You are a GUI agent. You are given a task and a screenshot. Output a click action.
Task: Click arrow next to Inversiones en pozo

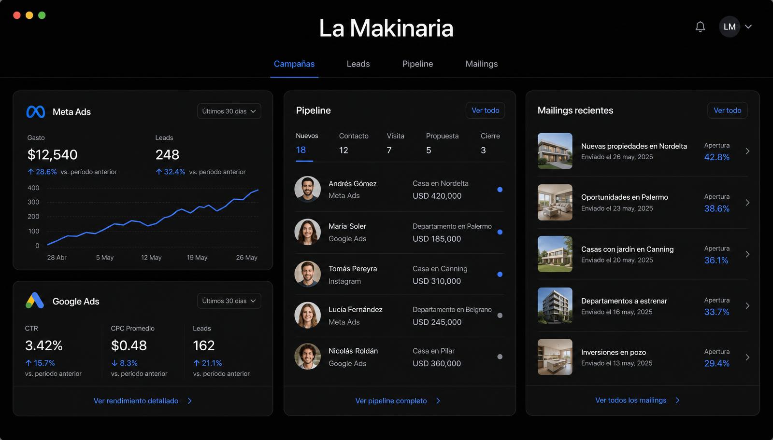(747, 357)
